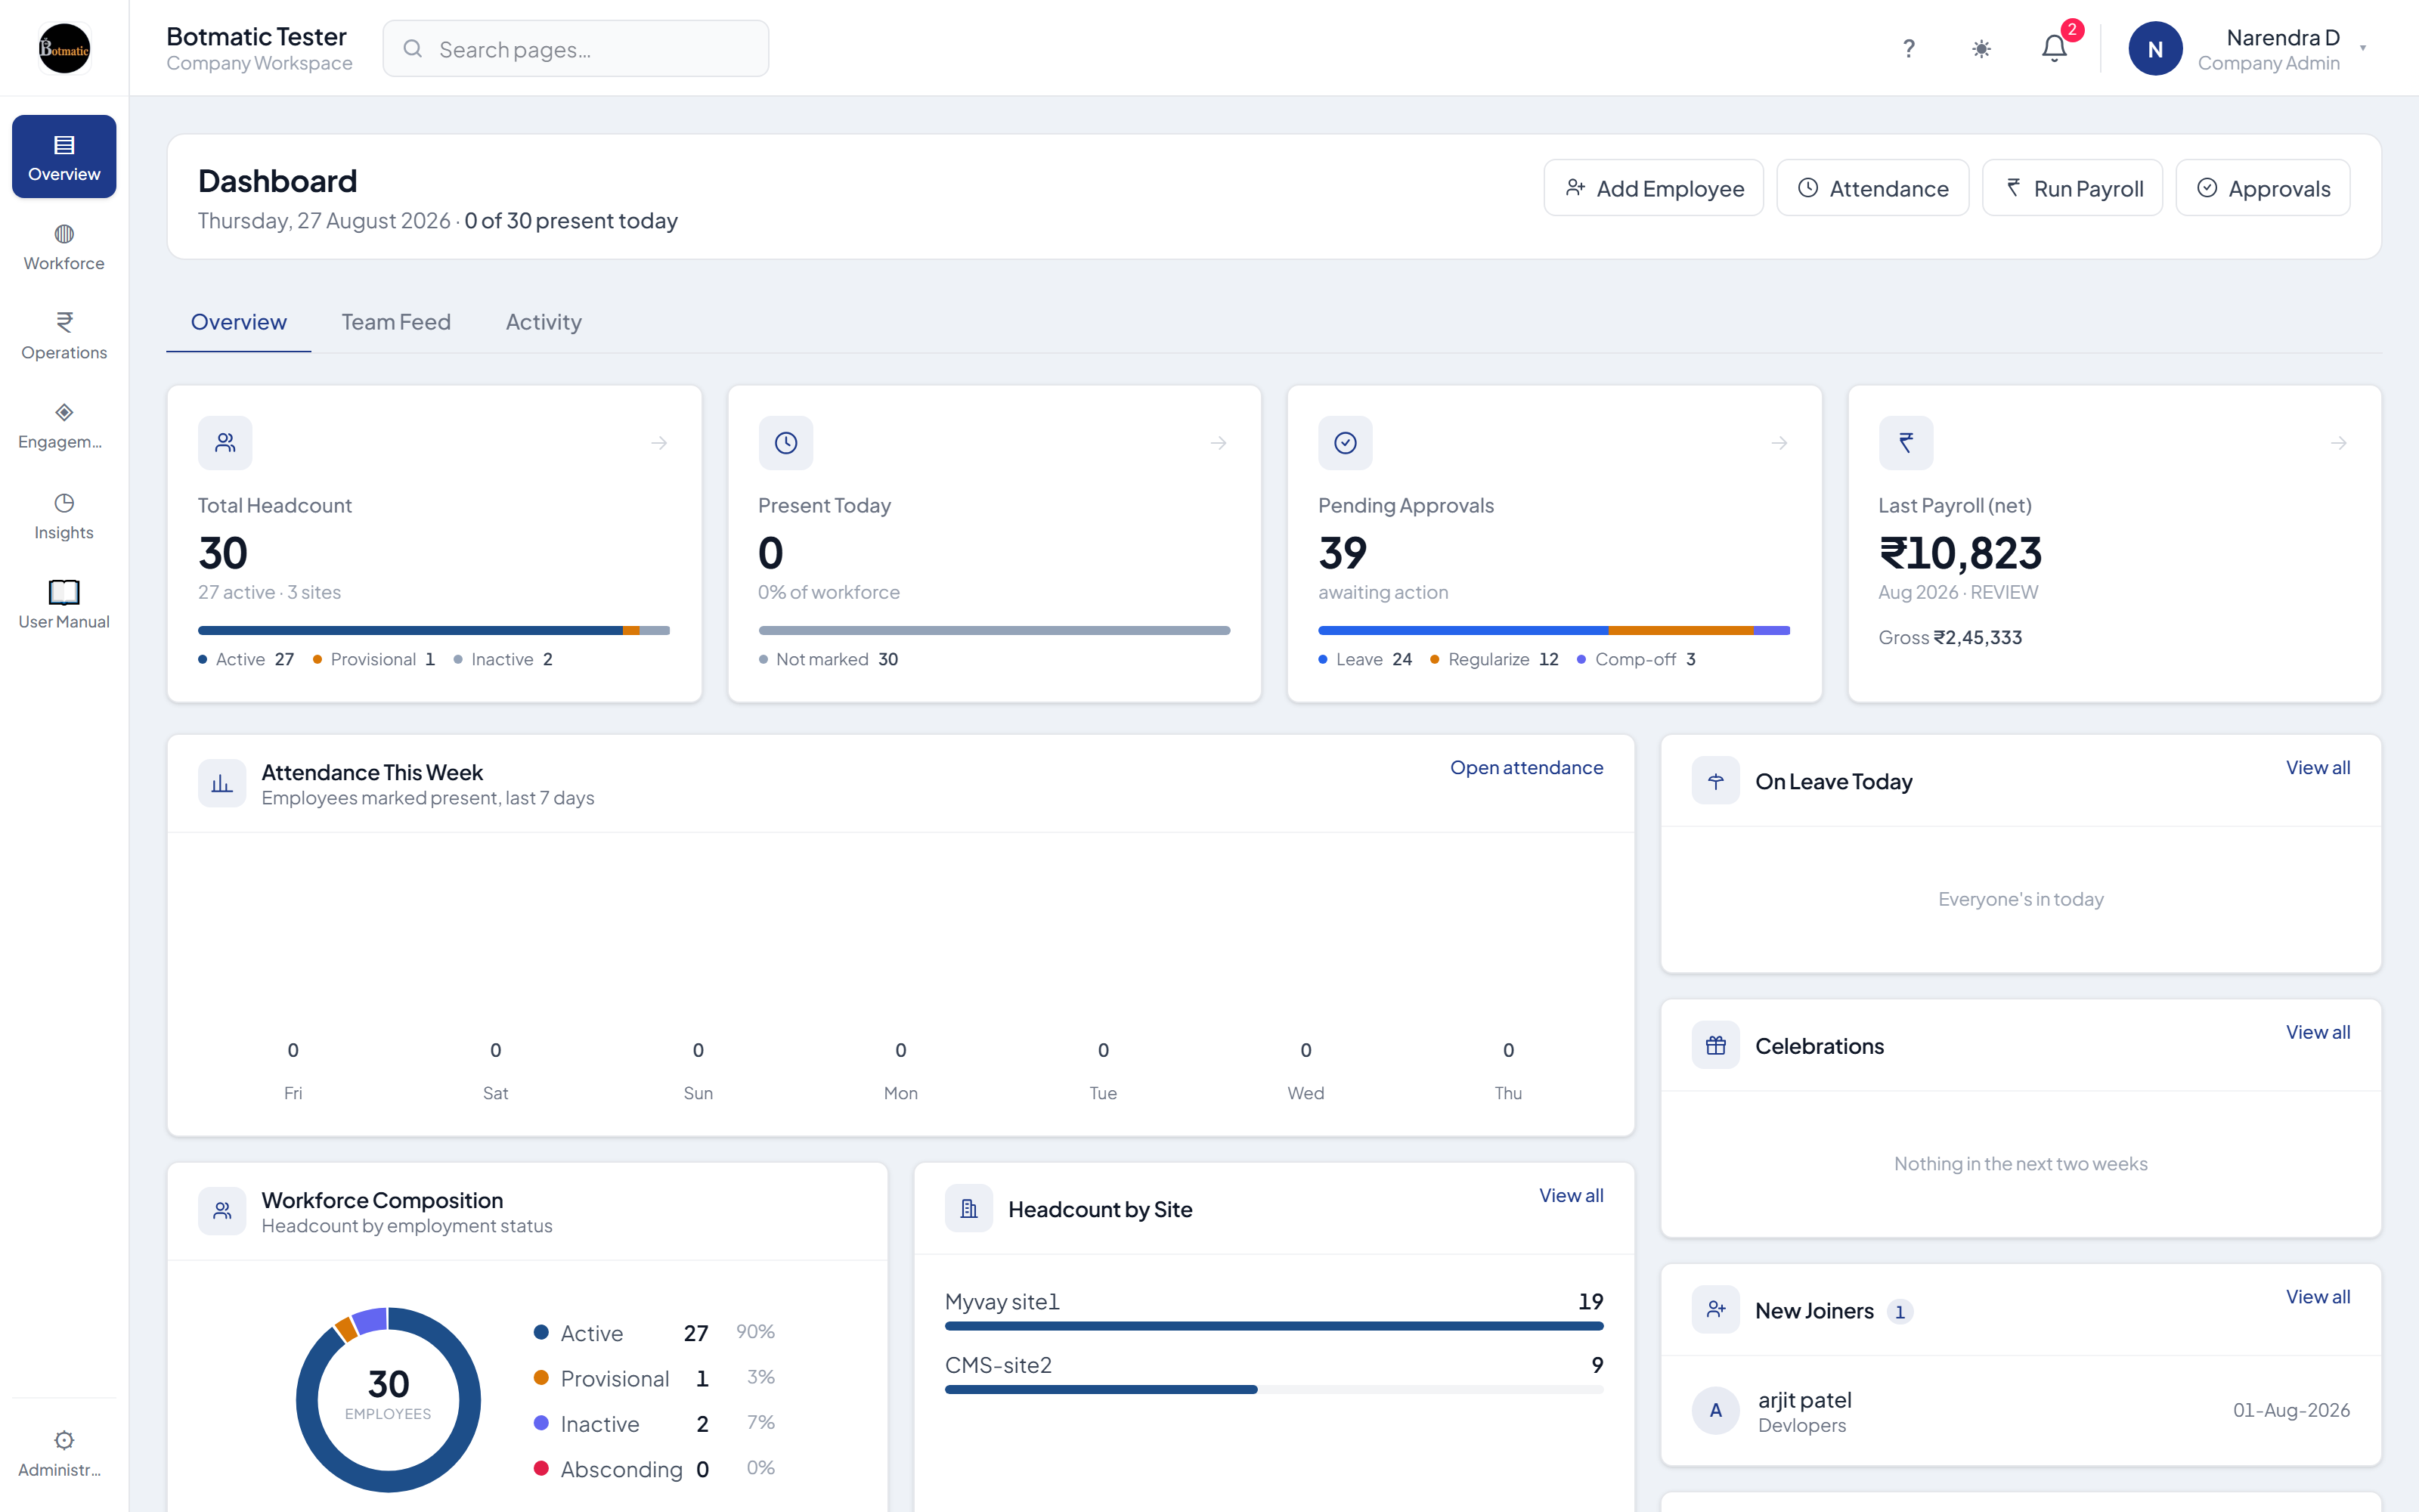Click the help question mark icon
Image resolution: width=2419 pixels, height=1512 pixels.
[x=1908, y=48]
